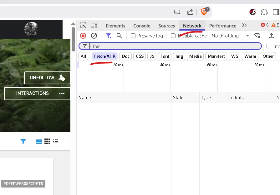Click the page scrollbar up arrow

pos(73,24)
